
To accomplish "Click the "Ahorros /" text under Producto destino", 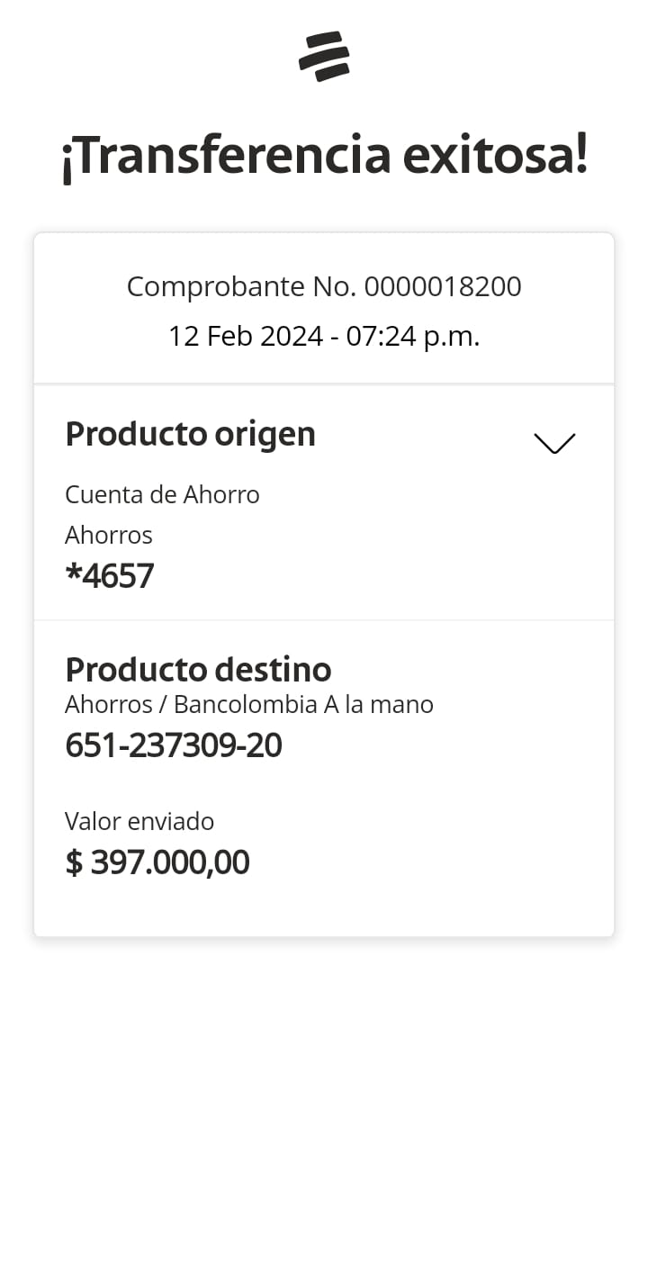I will click(115, 705).
